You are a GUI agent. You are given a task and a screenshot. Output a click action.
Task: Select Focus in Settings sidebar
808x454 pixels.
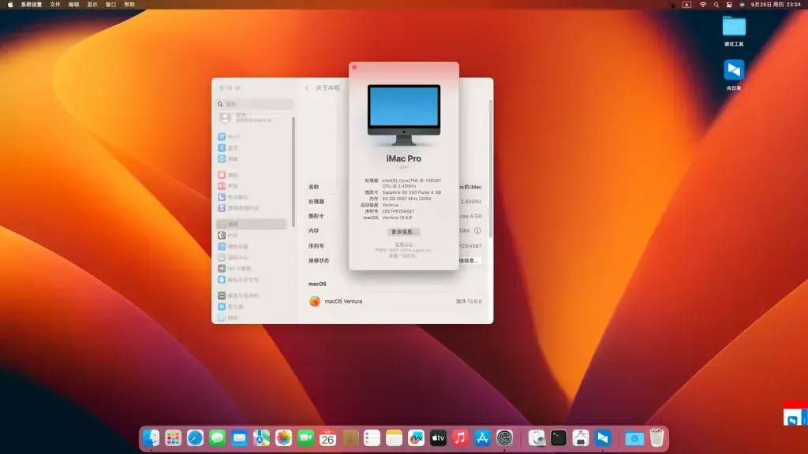251,197
